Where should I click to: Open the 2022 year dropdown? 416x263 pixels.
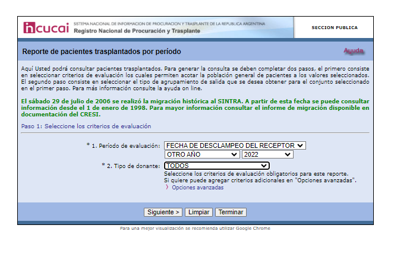[x=267, y=154]
